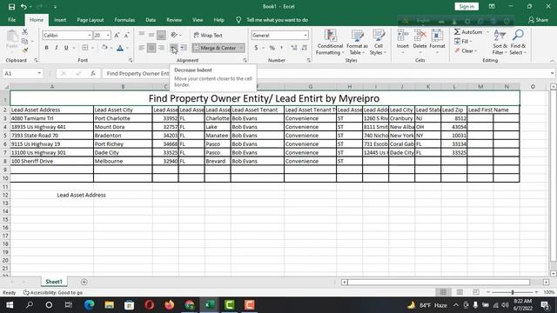The height and width of the screenshot is (313, 557).
Task: Click the Percent Style icon
Action: (x=272, y=48)
